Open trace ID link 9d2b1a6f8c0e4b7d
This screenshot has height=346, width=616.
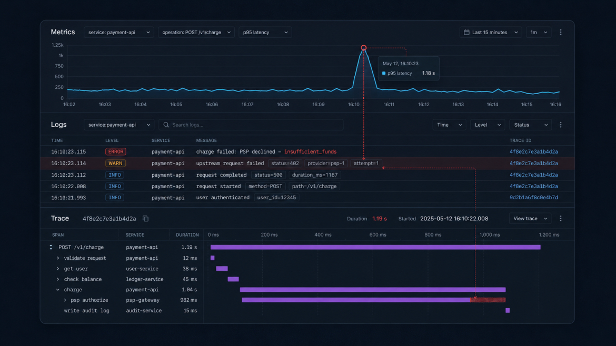(533, 198)
